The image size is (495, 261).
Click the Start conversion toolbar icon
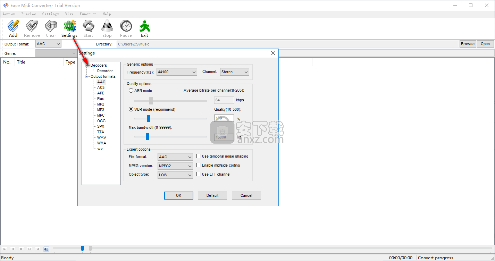(88, 26)
